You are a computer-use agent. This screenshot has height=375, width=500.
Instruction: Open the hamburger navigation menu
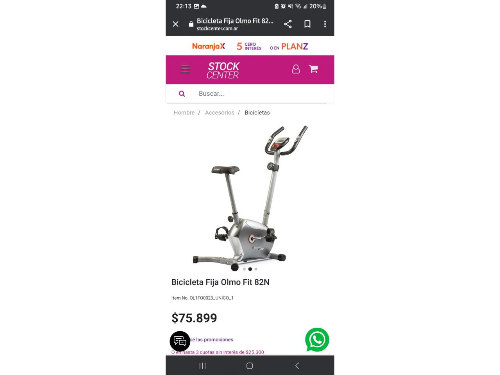pos(185,70)
